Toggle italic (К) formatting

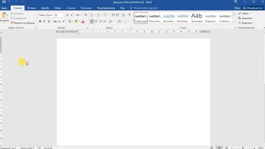(44, 21)
